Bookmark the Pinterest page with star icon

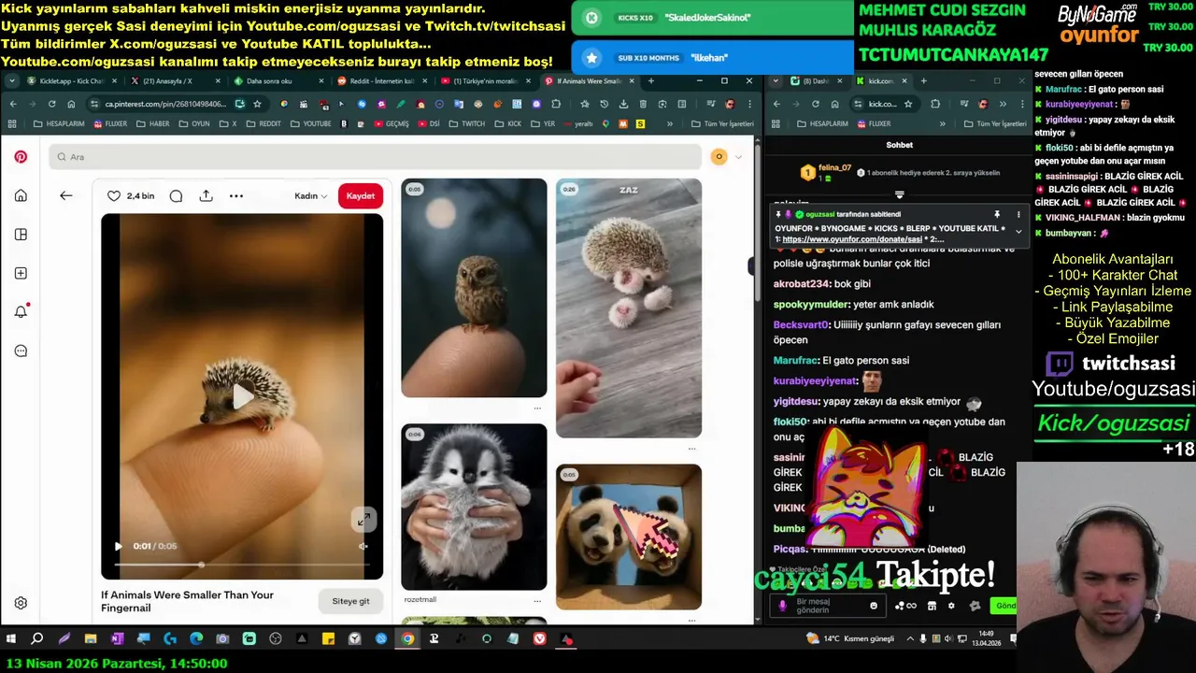tap(257, 104)
